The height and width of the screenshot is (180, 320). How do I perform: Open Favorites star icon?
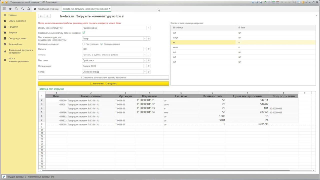[10, 9]
